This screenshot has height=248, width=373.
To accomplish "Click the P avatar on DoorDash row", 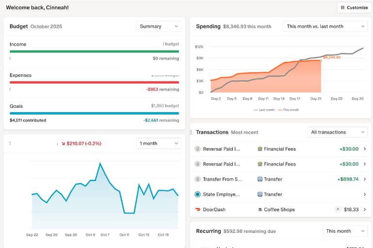I will click(338, 210).
